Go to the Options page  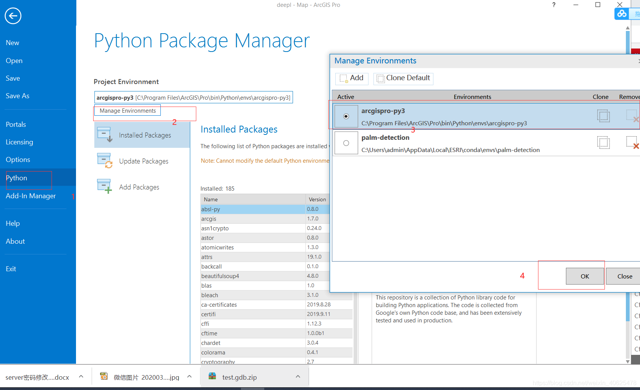(18, 160)
